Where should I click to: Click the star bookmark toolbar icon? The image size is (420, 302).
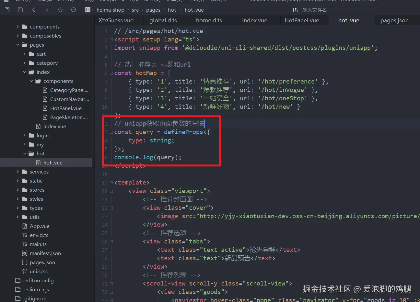click(x=60, y=10)
